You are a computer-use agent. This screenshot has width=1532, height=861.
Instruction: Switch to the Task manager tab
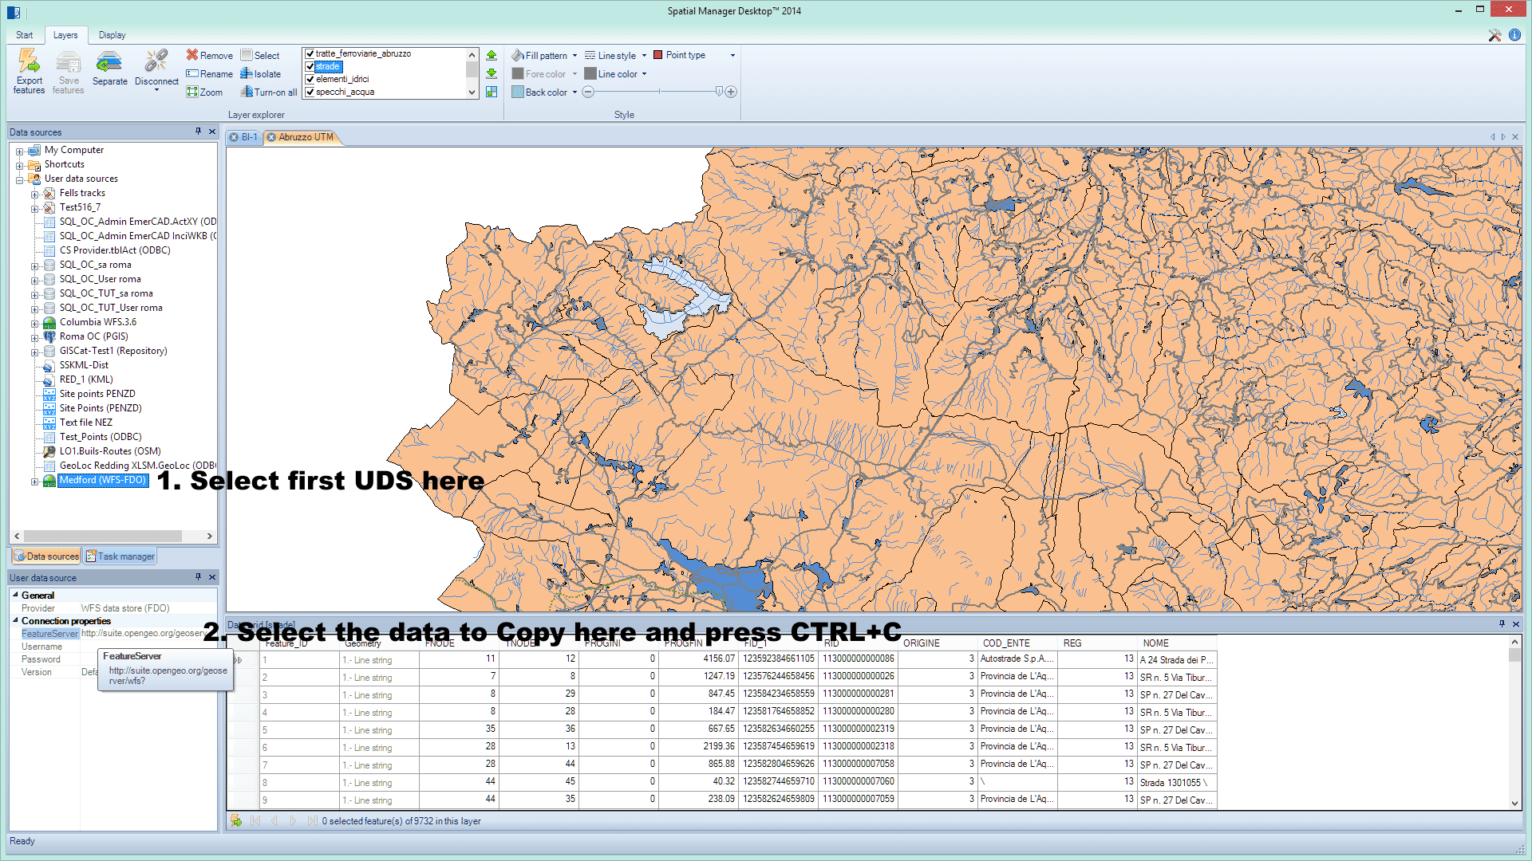[x=120, y=556]
